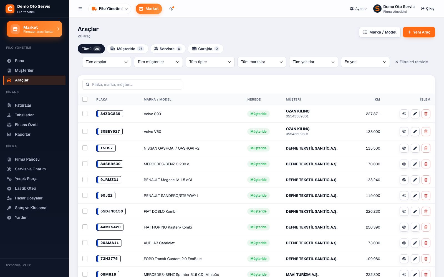Focus the Plaka, marka, müşteri search field
This screenshot has width=444, height=277.
pyautogui.click(x=132, y=84)
